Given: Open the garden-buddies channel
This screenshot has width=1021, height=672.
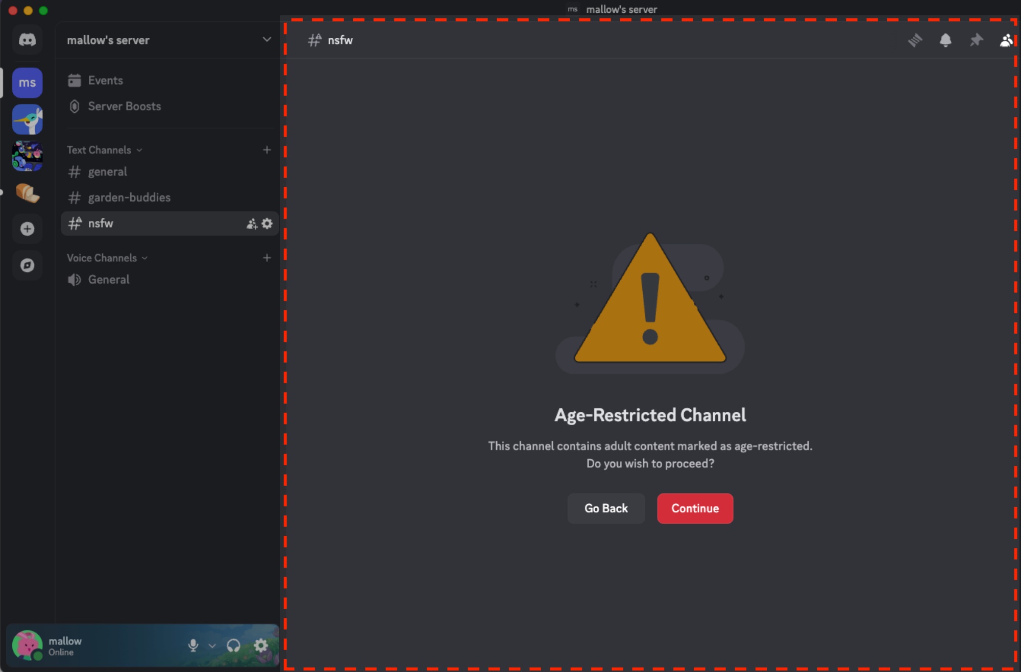Looking at the screenshot, I should [129, 197].
